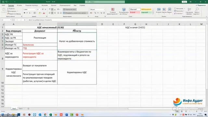
Task: Toggle underline formatting
Action: click(30, 13)
